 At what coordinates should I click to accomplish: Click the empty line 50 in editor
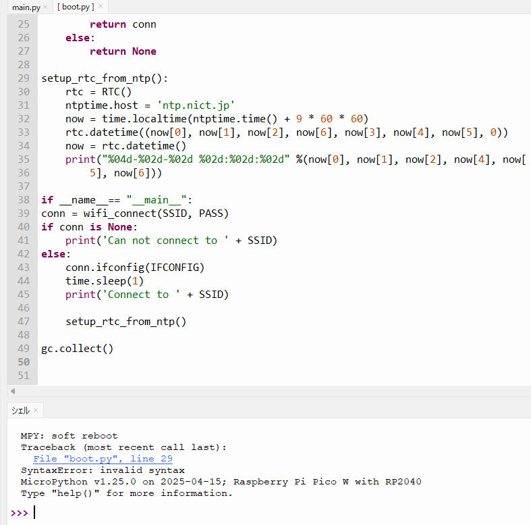pyautogui.click(x=202, y=362)
